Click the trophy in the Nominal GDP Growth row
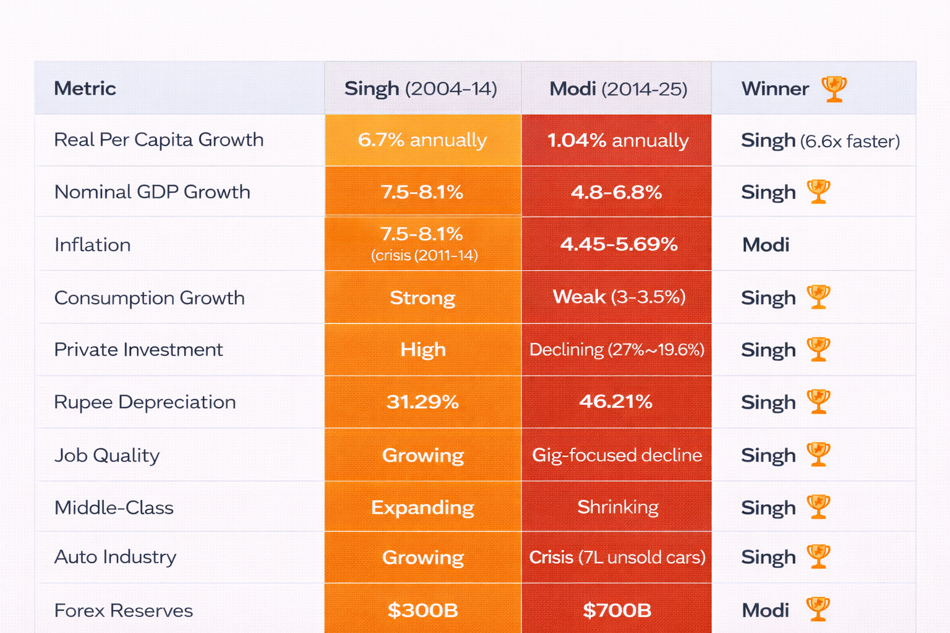Viewport: 950px width, 633px height. (x=818, y=192)
